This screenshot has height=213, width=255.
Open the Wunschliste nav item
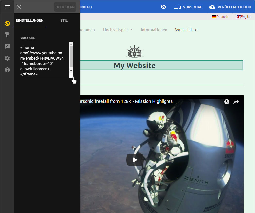pos(186,30)
